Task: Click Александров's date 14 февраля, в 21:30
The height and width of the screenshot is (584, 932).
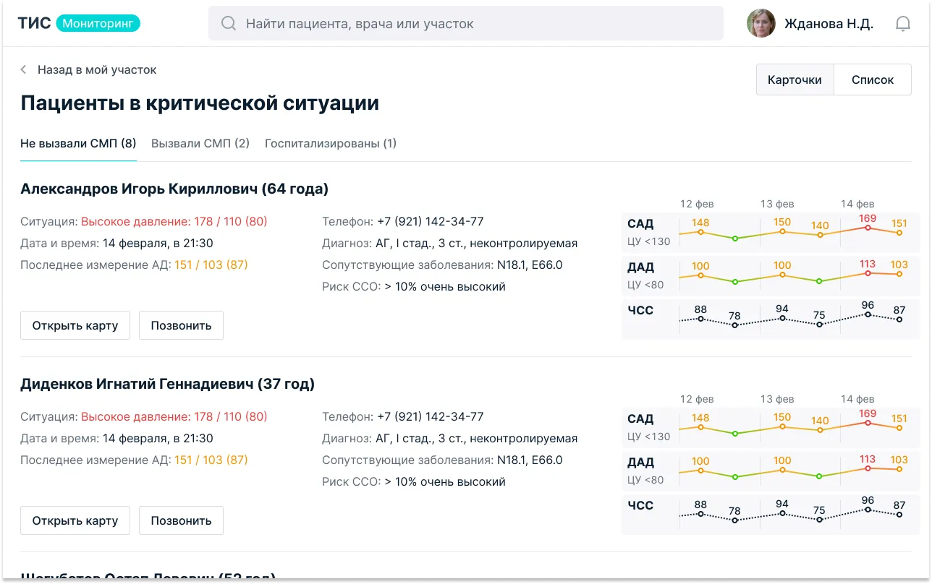Action: pos(158,244)
